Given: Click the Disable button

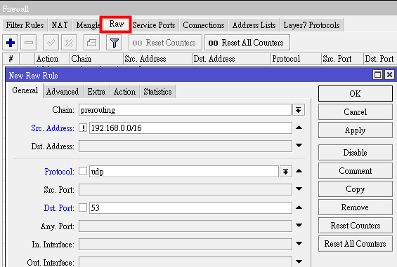Looking at the screenshot, I should (x=356, y=153).
